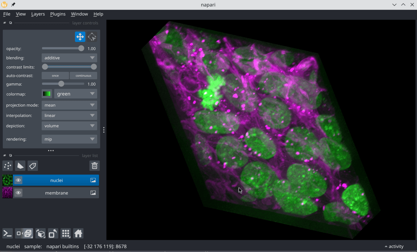Viewport: 417px width, 252px height.
Task: Transpose dimensions using the square-arrow icon
Action: [52, 233]
